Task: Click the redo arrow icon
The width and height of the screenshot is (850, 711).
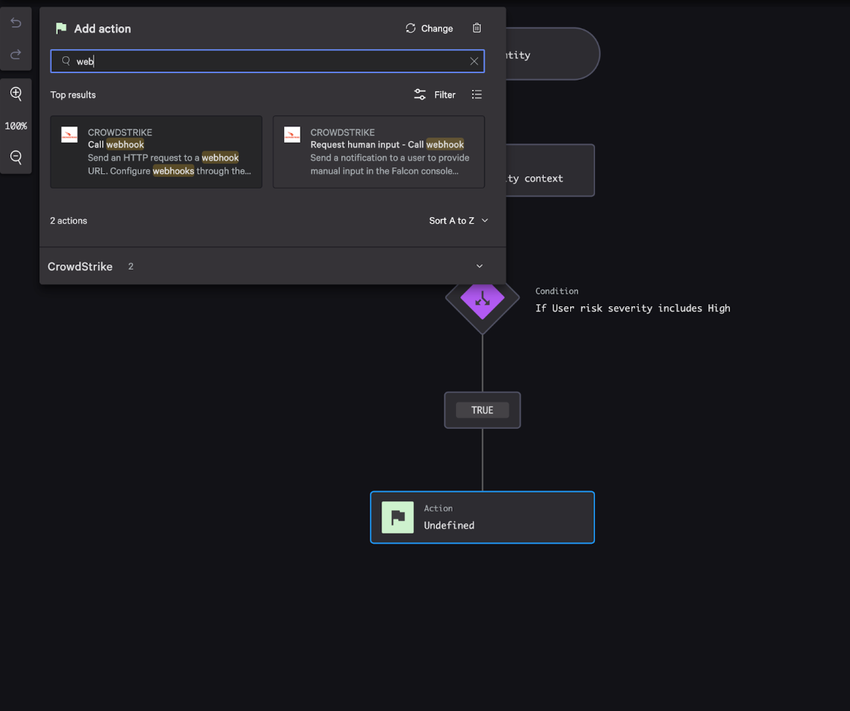Action: 15,55
